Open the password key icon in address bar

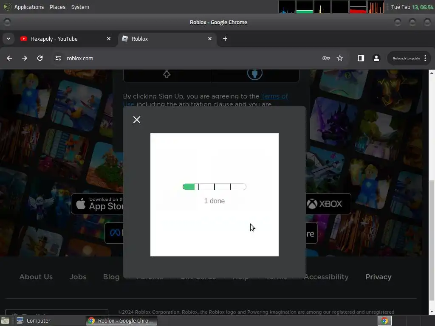[326, 58]
